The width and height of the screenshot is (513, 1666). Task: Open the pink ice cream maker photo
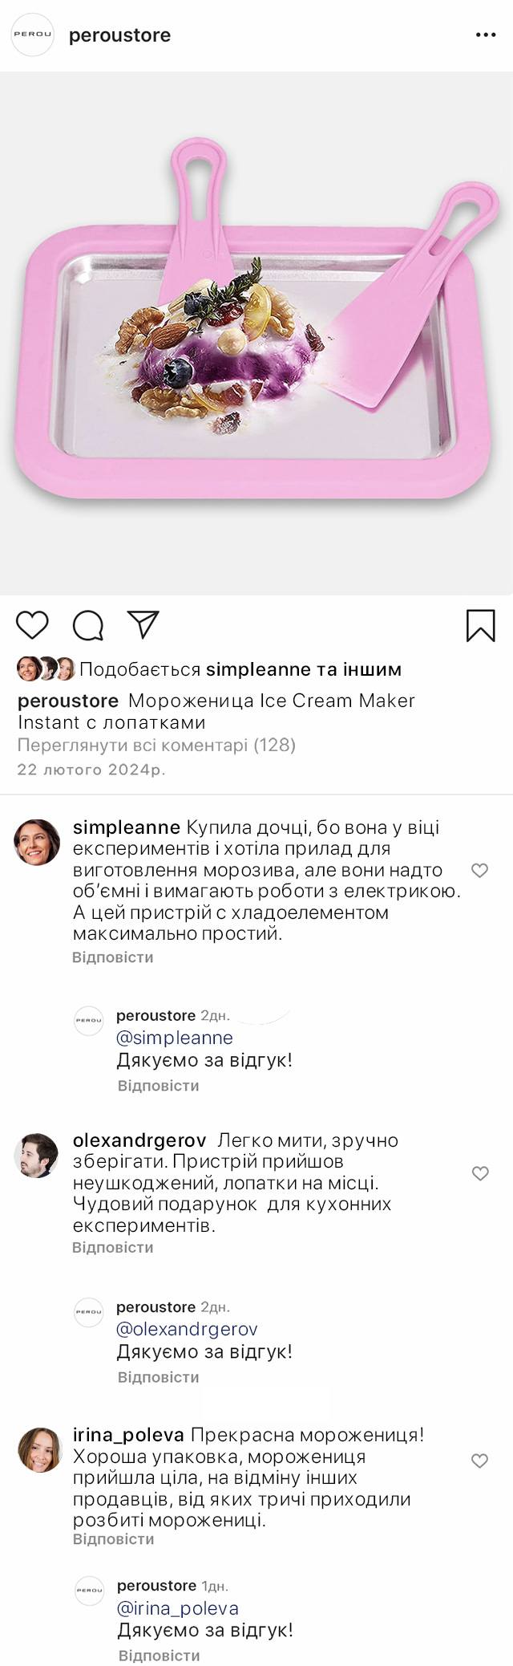tap(256, 333)
